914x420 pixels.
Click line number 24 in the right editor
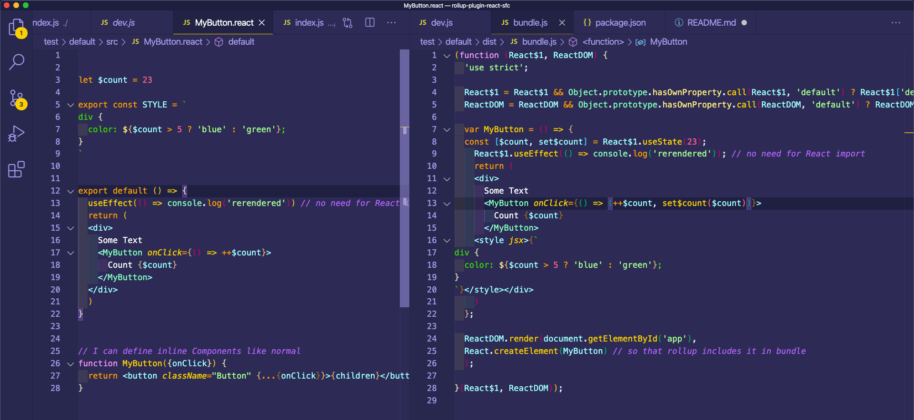432,339
